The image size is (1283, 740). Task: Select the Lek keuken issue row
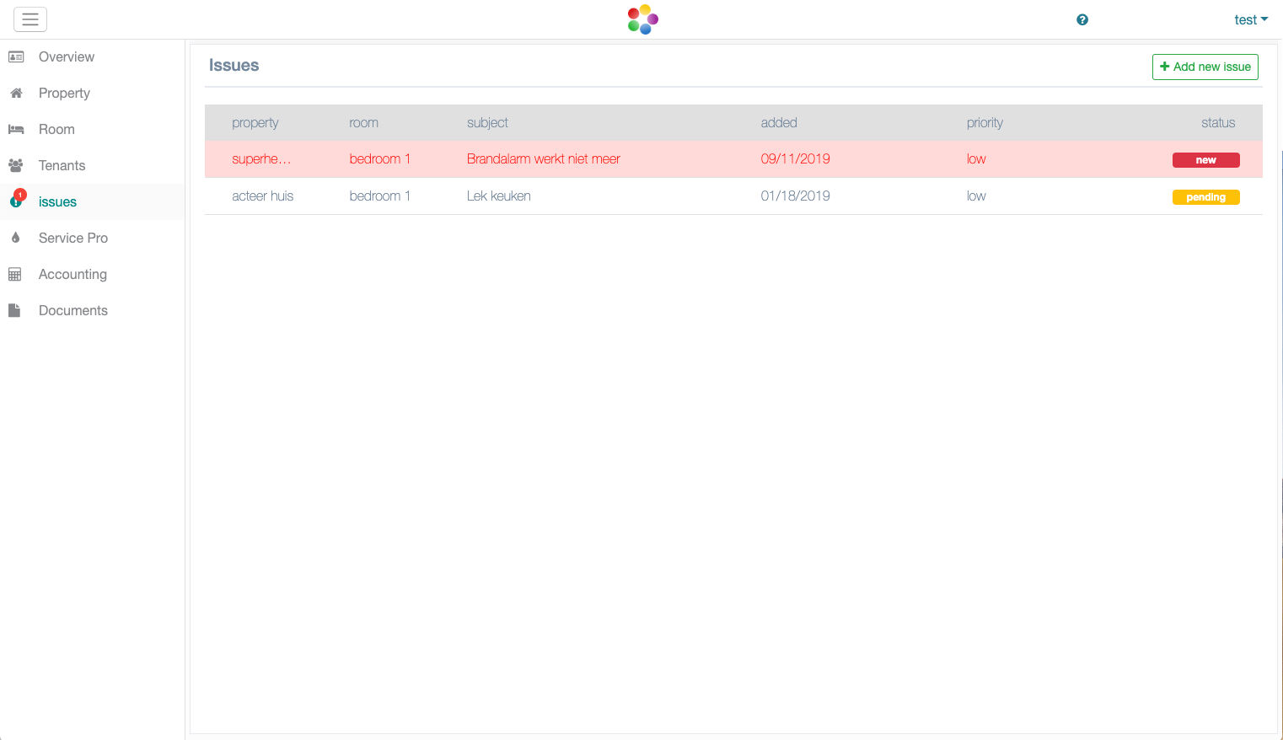pyautogui.click(x=498, y=196)
